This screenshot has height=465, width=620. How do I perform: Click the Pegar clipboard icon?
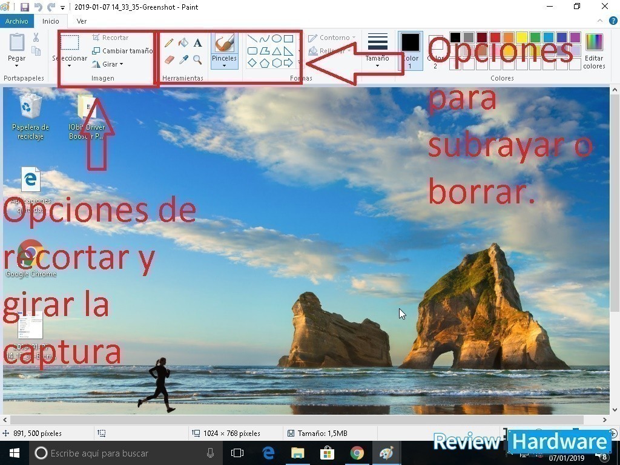pos(16,42)
